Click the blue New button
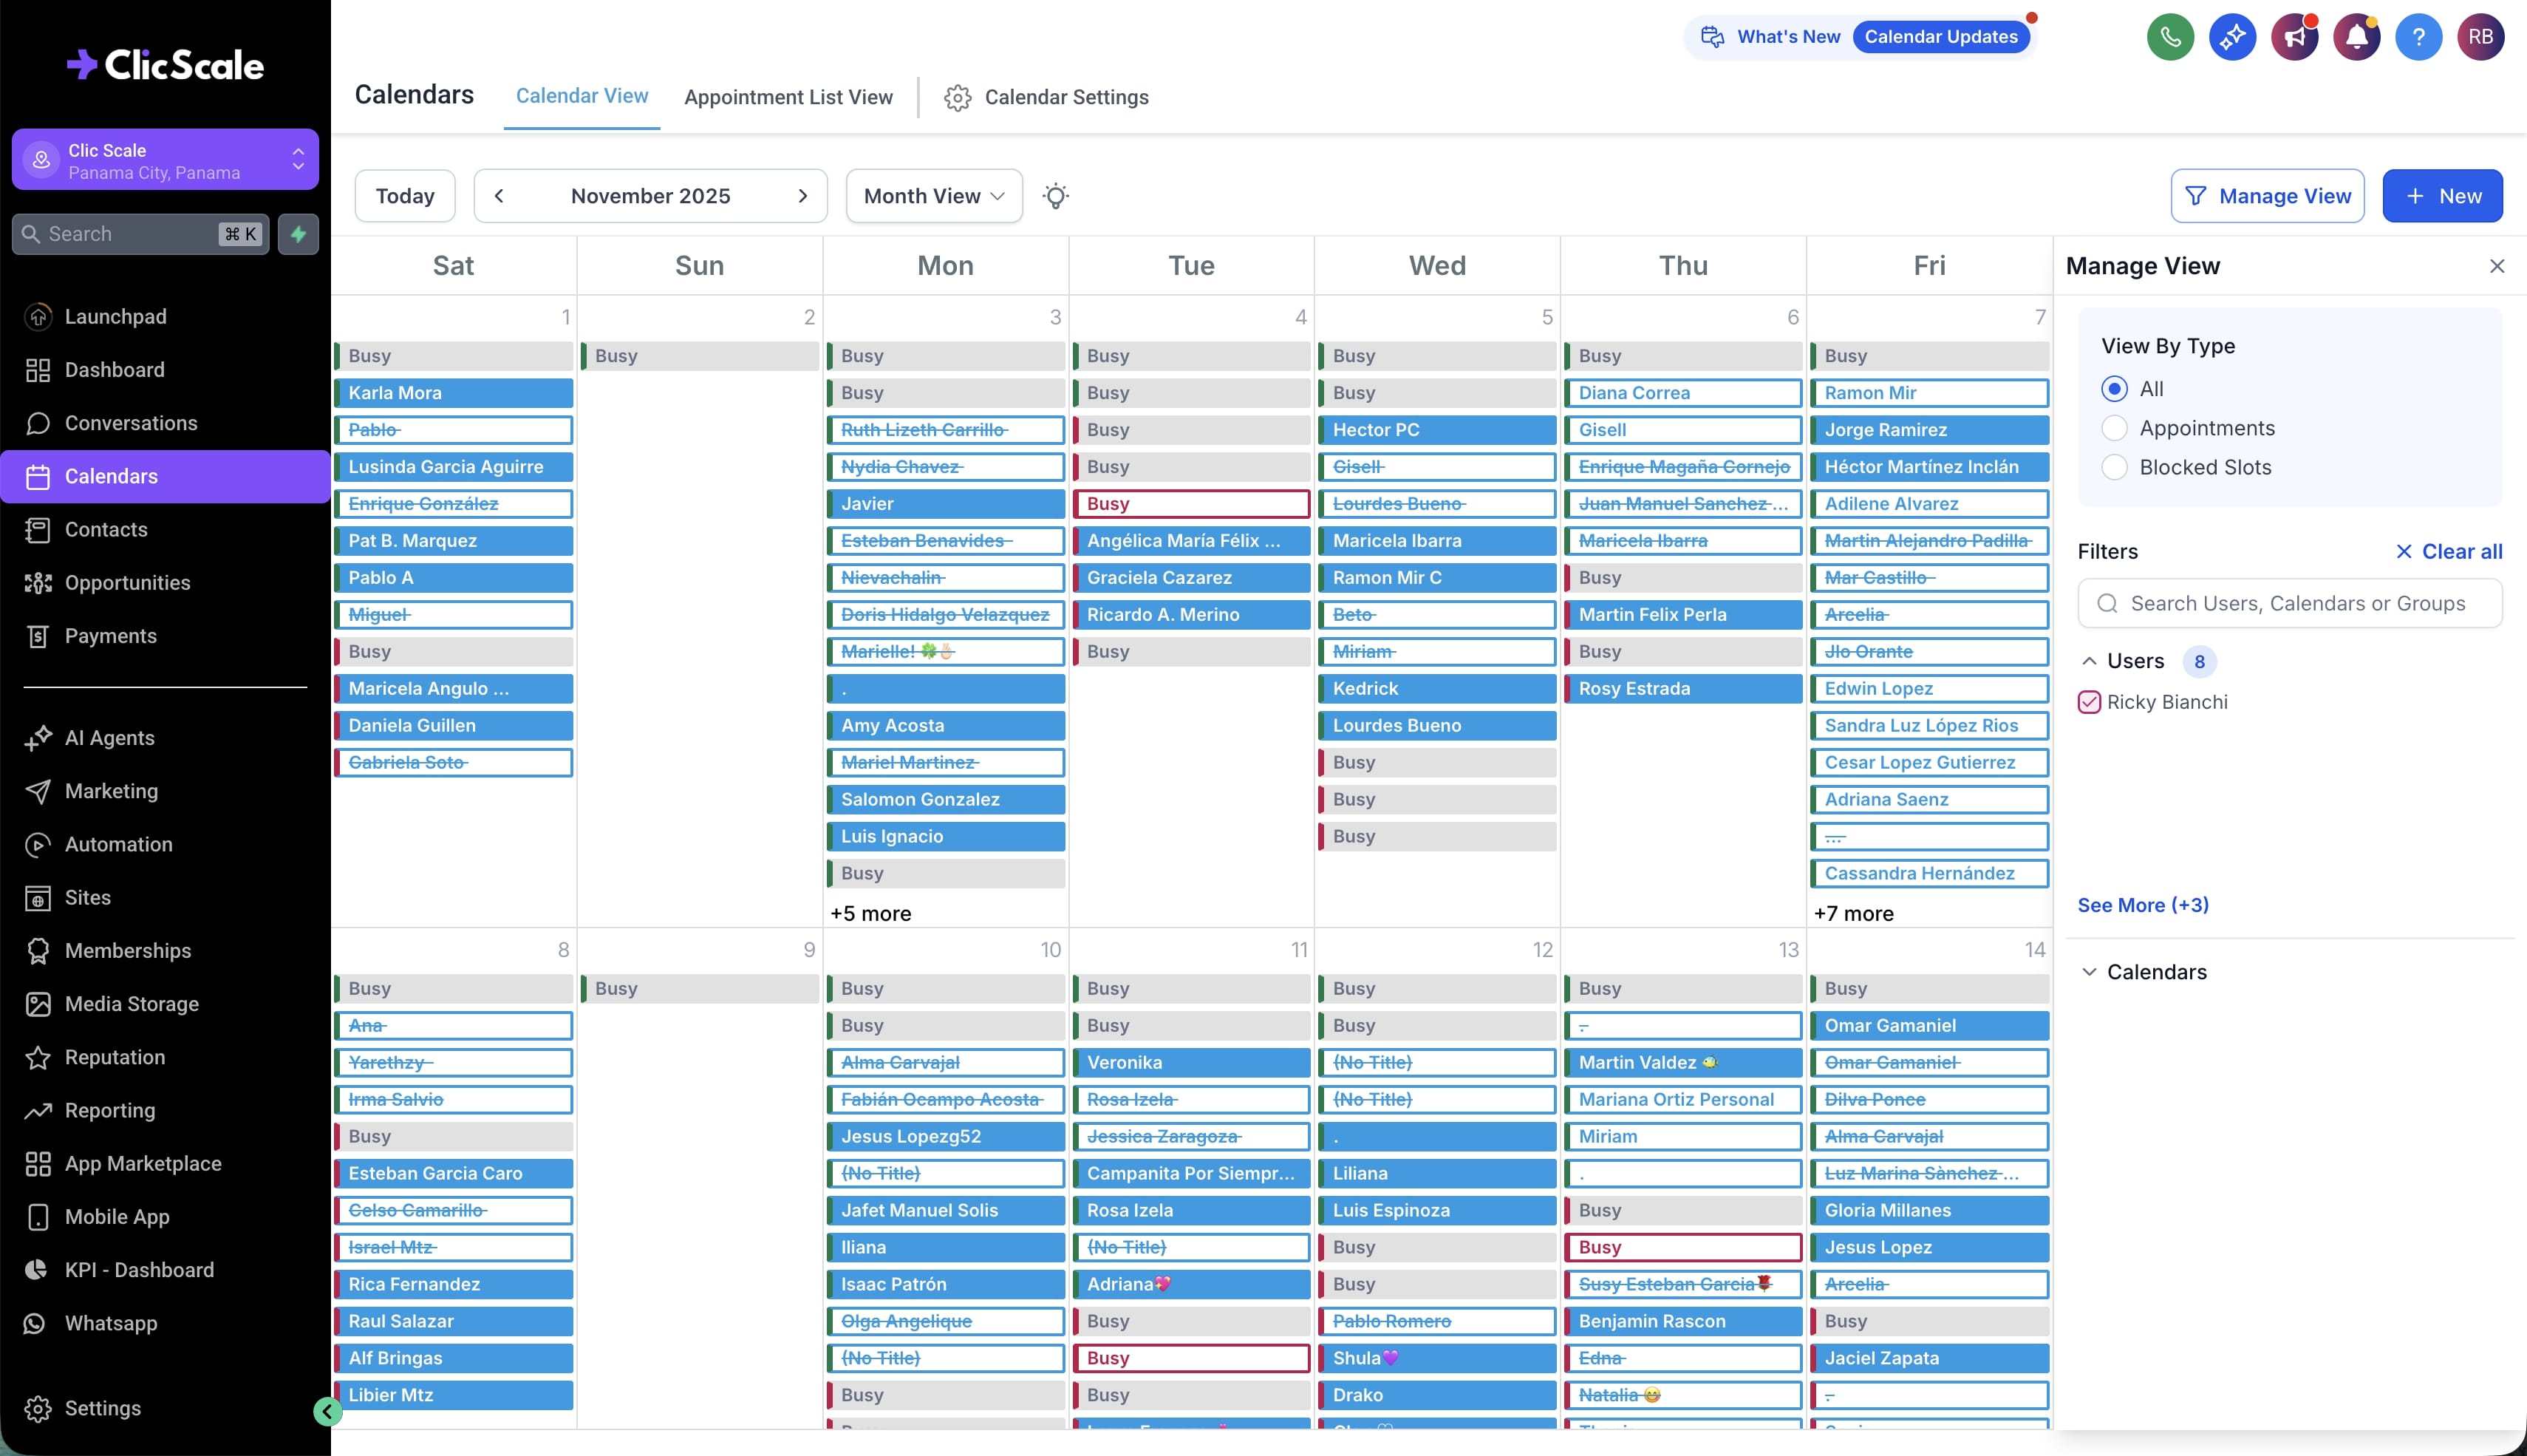The image size is (2527, 1456). (2441, 196)
